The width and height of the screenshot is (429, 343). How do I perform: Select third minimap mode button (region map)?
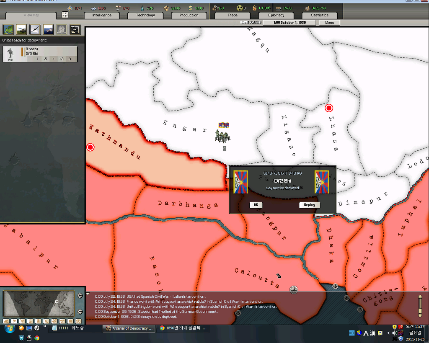point(22,321)
